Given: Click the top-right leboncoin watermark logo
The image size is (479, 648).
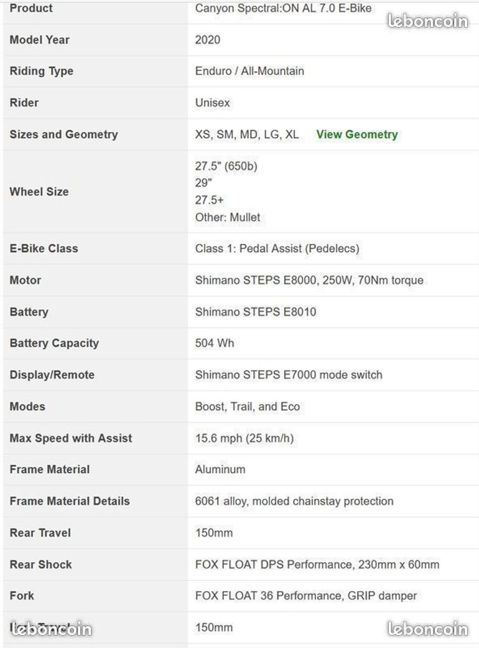Looking at the screenshot, I should (x=428, y=21).
